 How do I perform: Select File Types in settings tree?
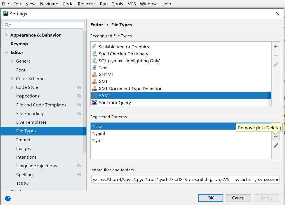pyautogui.click(x=43, y=131)
